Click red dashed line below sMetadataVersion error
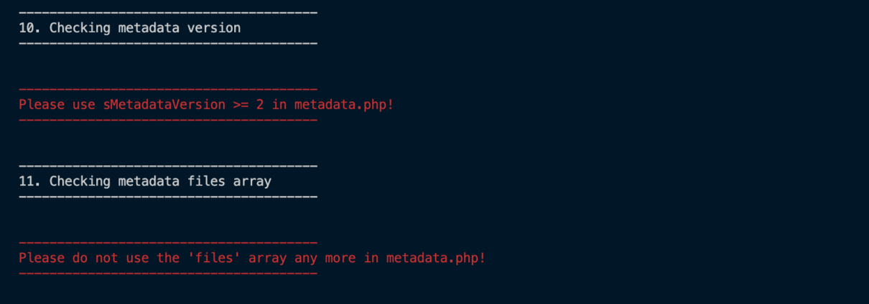 (168, 119)
